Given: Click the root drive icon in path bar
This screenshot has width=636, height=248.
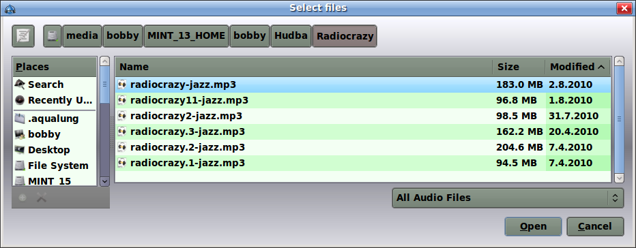Looking at the screenshot, I should 53,35.
